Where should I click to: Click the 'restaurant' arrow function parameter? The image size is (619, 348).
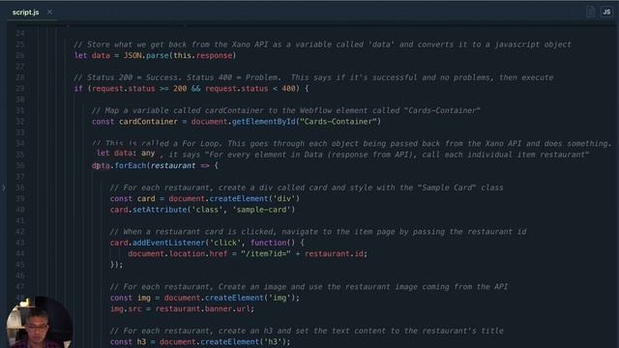point(173,165)
